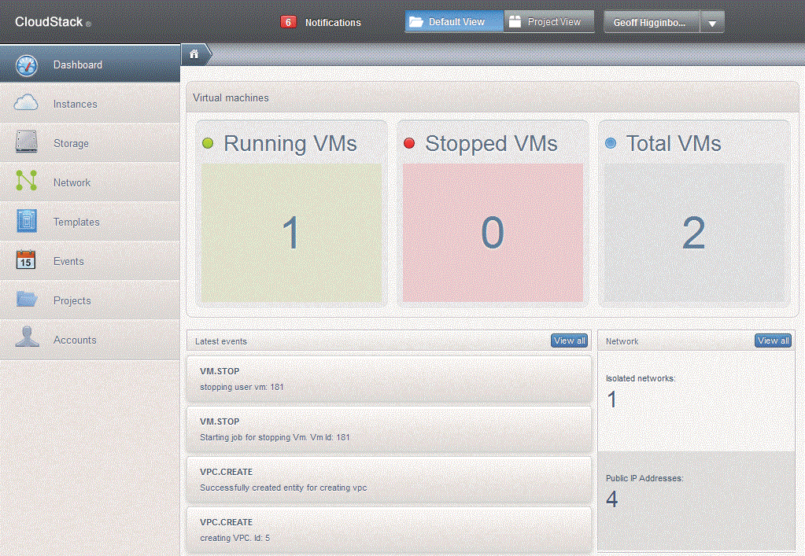Click the blue Total VMs status dot
Screen dimensions: 805x556
(x=610, y=142)
